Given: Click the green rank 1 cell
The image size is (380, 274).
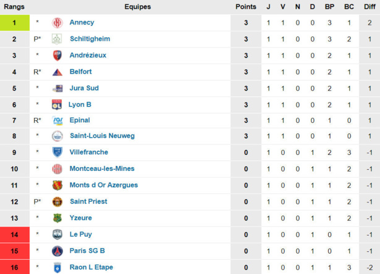Looking at the screenshot, I should tap(14, 23).
